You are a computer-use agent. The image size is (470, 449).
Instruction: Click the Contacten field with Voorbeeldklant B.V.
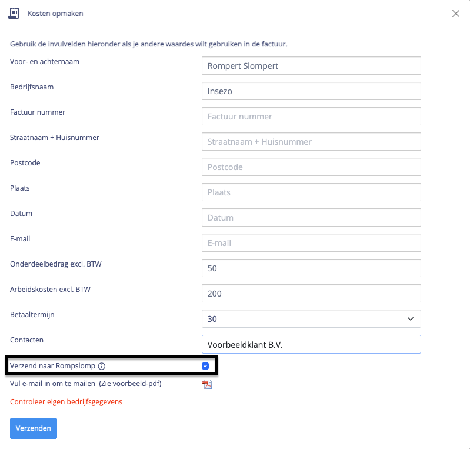pos(311,344)
